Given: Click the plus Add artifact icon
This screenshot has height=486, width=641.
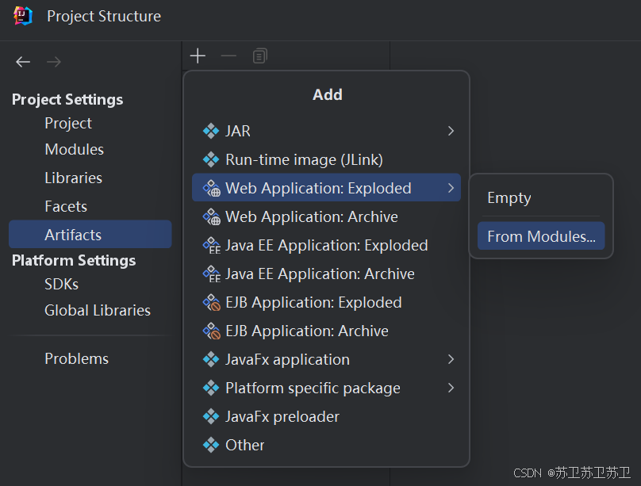Looking at the screenshot, I should click(198, 55).
